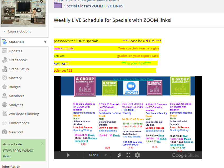Click the Information heading in sidebar
Screen dimensions: 224x168
tap(11, 166)
